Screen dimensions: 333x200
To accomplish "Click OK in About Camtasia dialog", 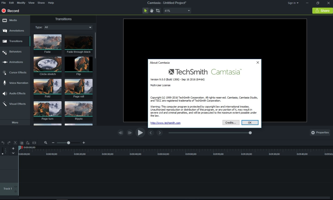I will [x=250, y=123].
